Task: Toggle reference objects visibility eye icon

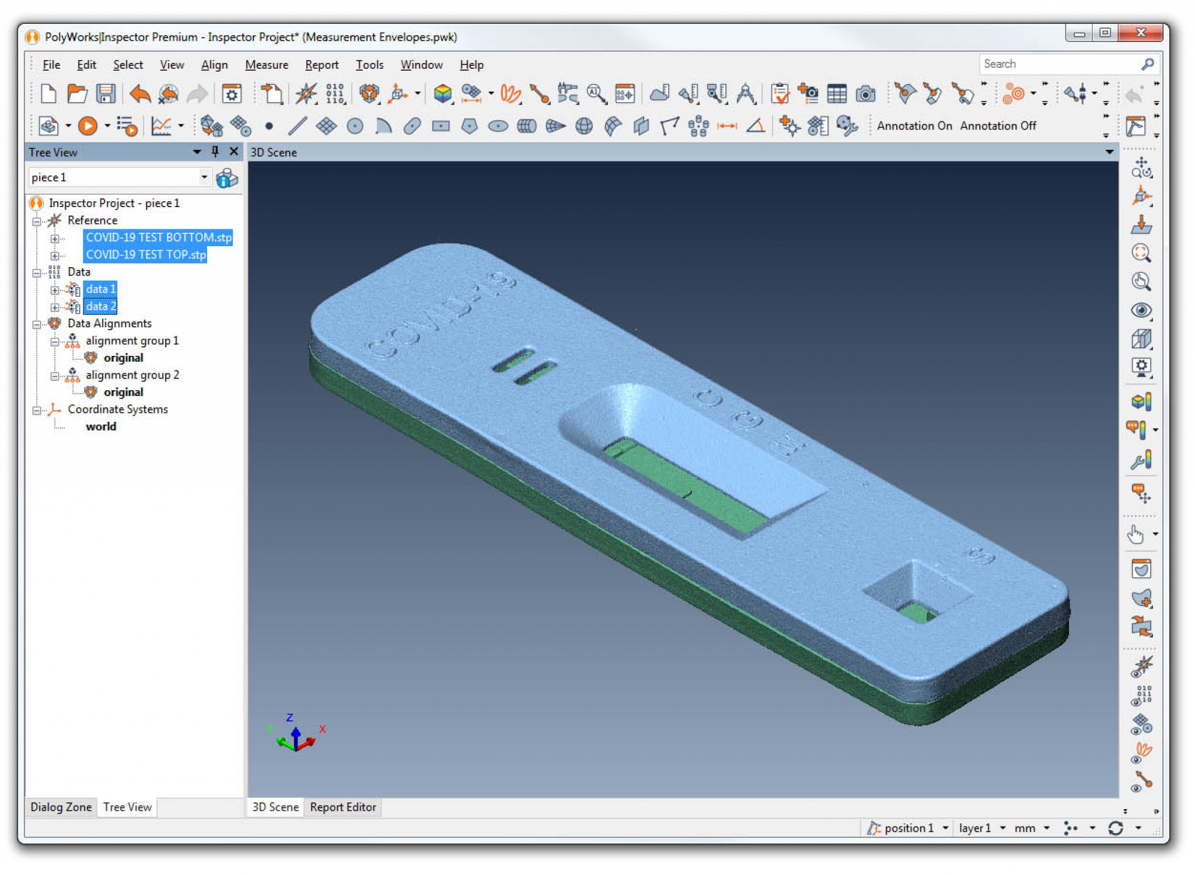Action: tap(1142, 667)
